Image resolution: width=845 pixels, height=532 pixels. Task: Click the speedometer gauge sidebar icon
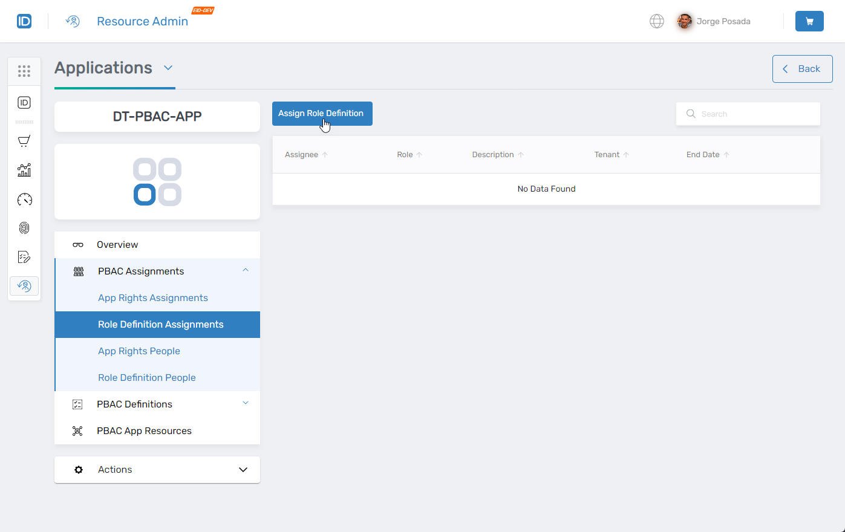pos(24,199)
